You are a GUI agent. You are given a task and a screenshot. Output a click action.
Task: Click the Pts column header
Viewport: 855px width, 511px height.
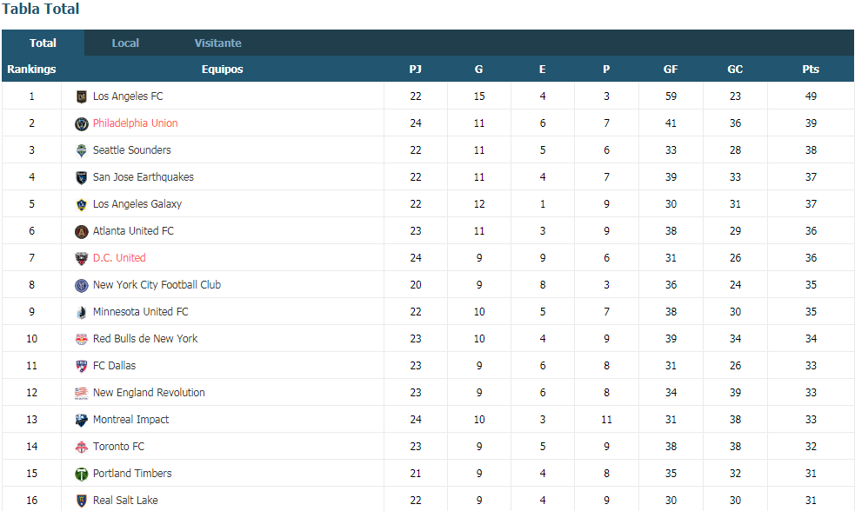coord(811,70)
